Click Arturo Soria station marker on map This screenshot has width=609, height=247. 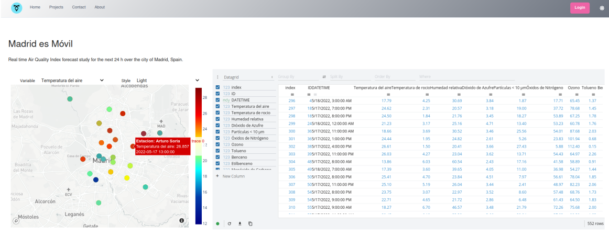point(133,146)
